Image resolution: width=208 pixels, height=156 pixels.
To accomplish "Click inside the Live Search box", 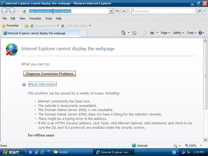I will tap(165, 11).
